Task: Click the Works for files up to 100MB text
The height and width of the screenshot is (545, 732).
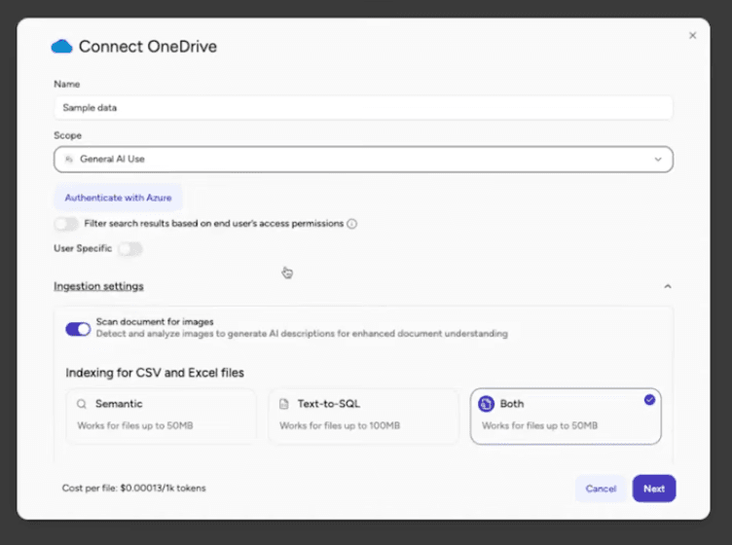Action: coord(340,425)
